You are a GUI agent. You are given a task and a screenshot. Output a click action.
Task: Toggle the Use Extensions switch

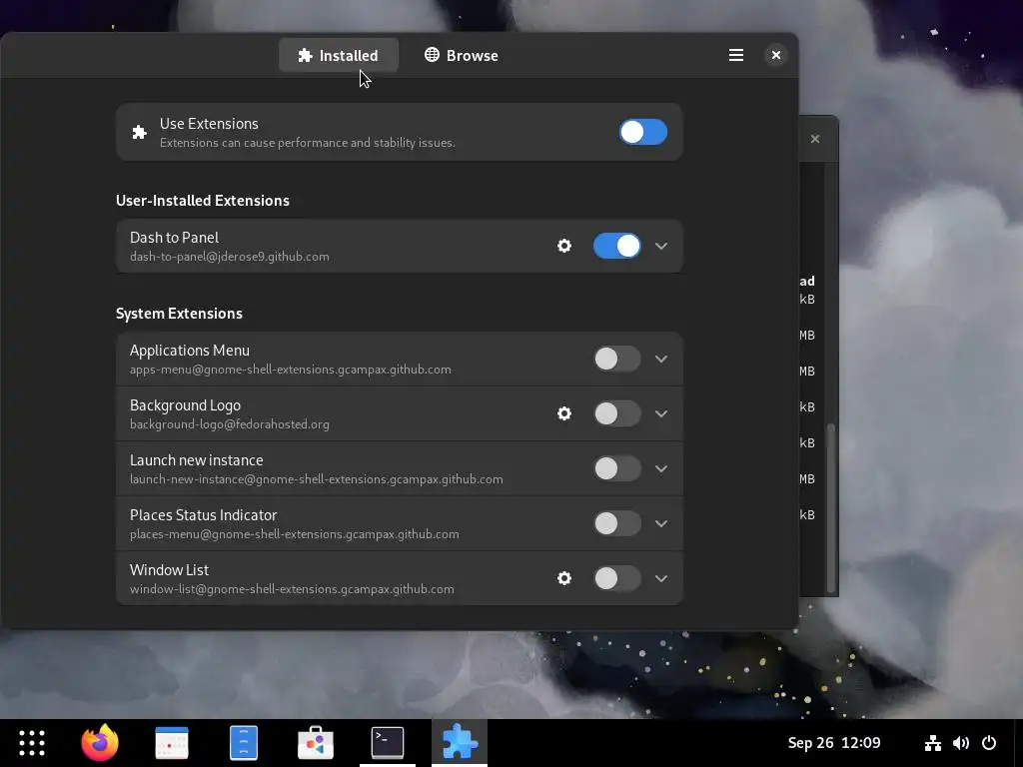point(643,132)
